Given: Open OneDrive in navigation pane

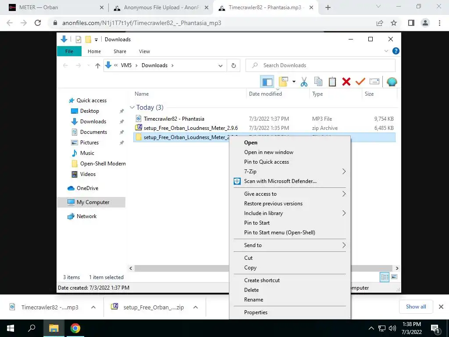Looking at the screenshot, I should pyautogui.click(x=87, y=188).
